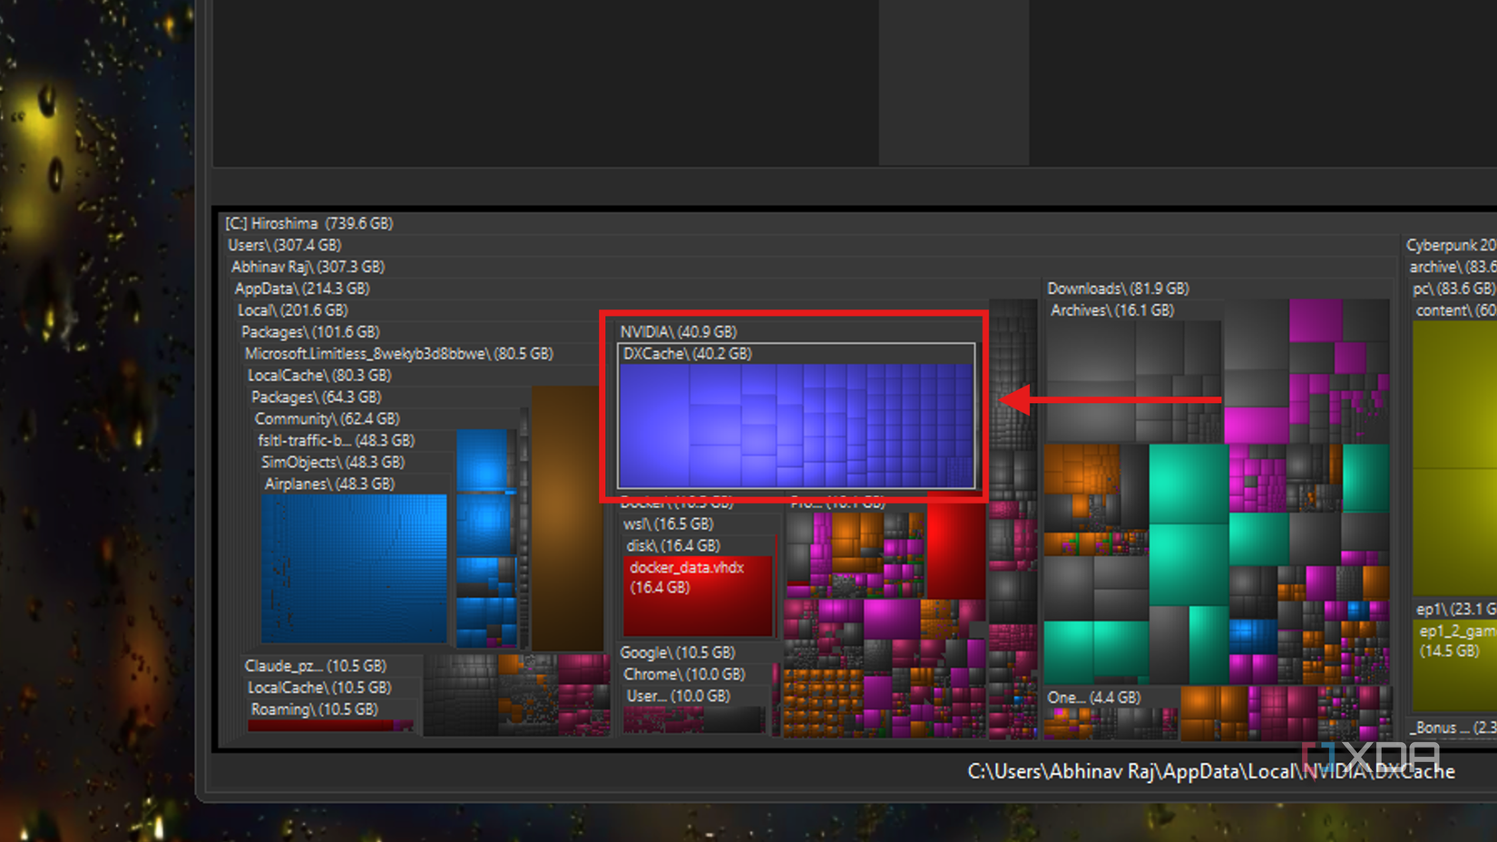
Task: Select the Chrome\ (10.0 GB) folder label
Action: coord(684,675)
